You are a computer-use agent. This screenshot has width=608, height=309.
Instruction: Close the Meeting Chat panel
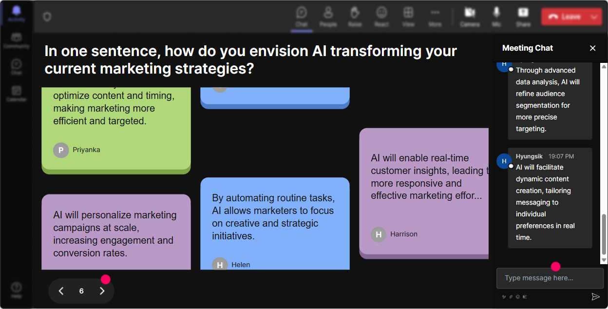[x=593, y=48]
